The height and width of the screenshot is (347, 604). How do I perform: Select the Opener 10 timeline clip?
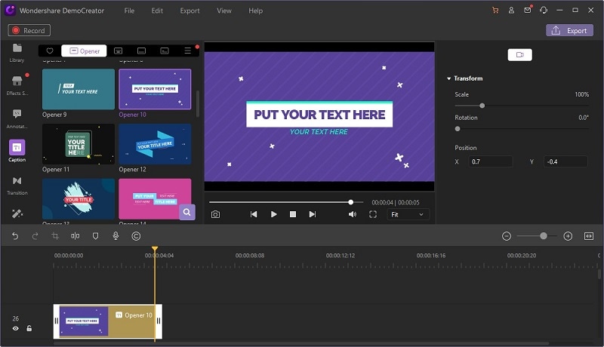(x=107, y=321)
